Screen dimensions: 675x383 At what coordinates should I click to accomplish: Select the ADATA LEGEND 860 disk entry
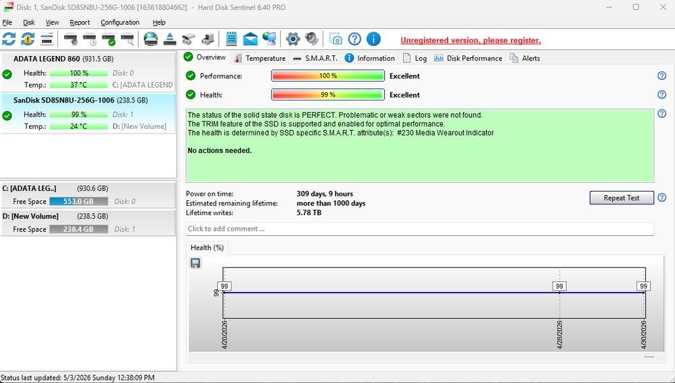(88, 71)
